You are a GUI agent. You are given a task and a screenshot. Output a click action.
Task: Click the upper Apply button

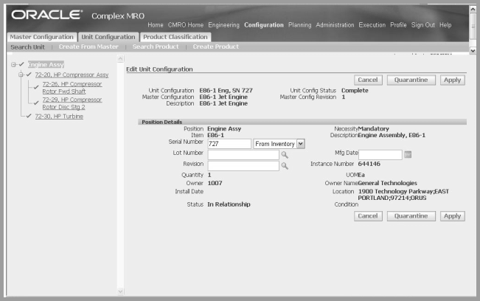(x=453, y=80)
